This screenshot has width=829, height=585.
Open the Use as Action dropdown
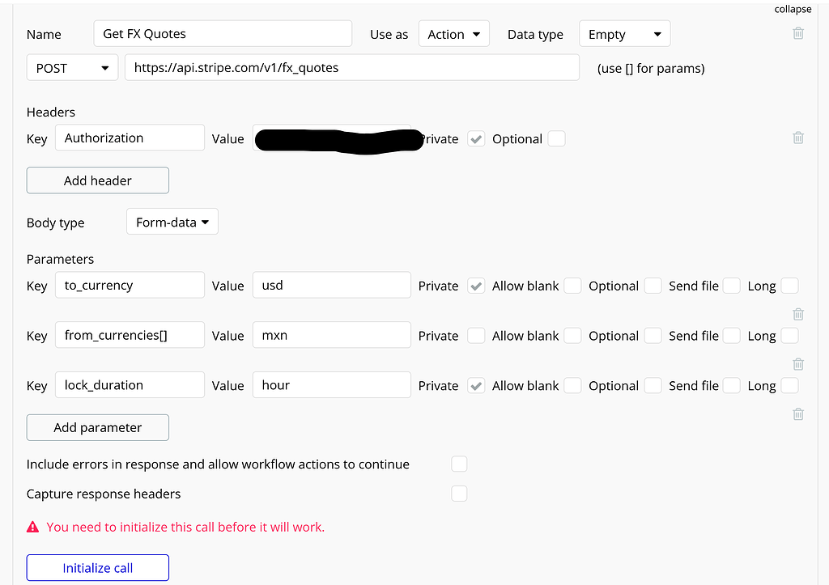point(453,33)
